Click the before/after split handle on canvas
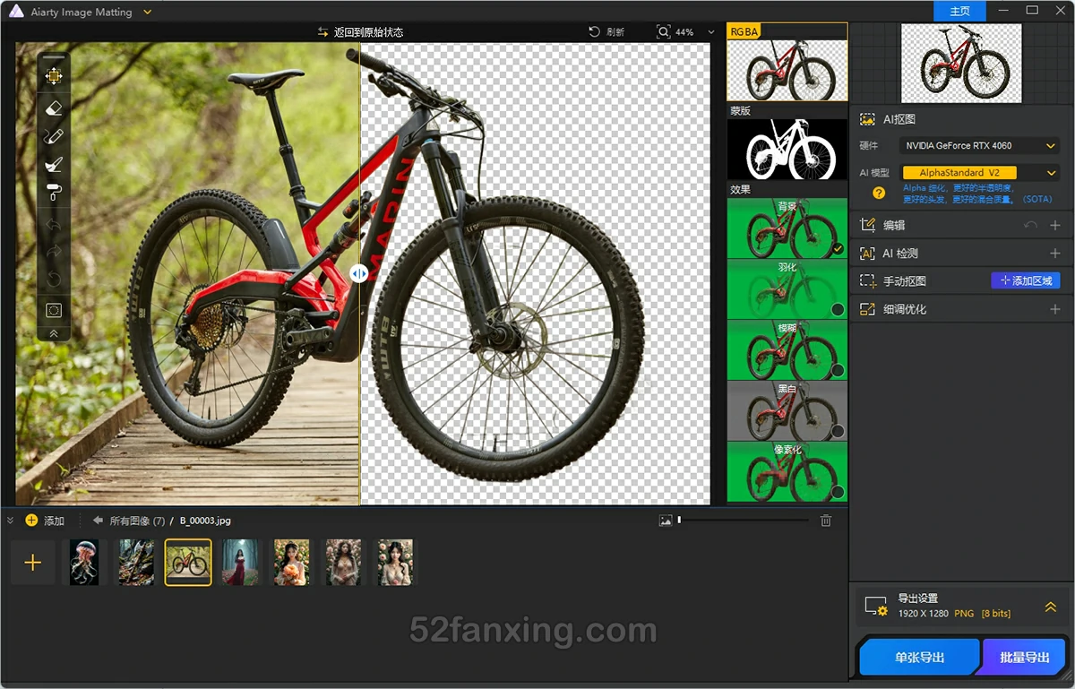This screenshot has height=689, width=1075. tap(359, 273)
